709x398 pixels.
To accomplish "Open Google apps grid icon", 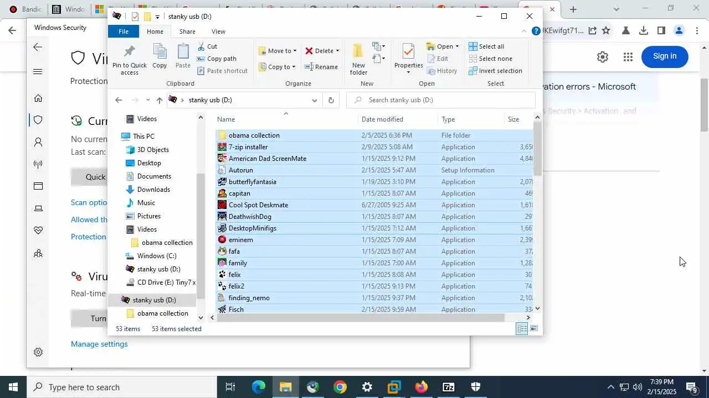I will (628, 56).
